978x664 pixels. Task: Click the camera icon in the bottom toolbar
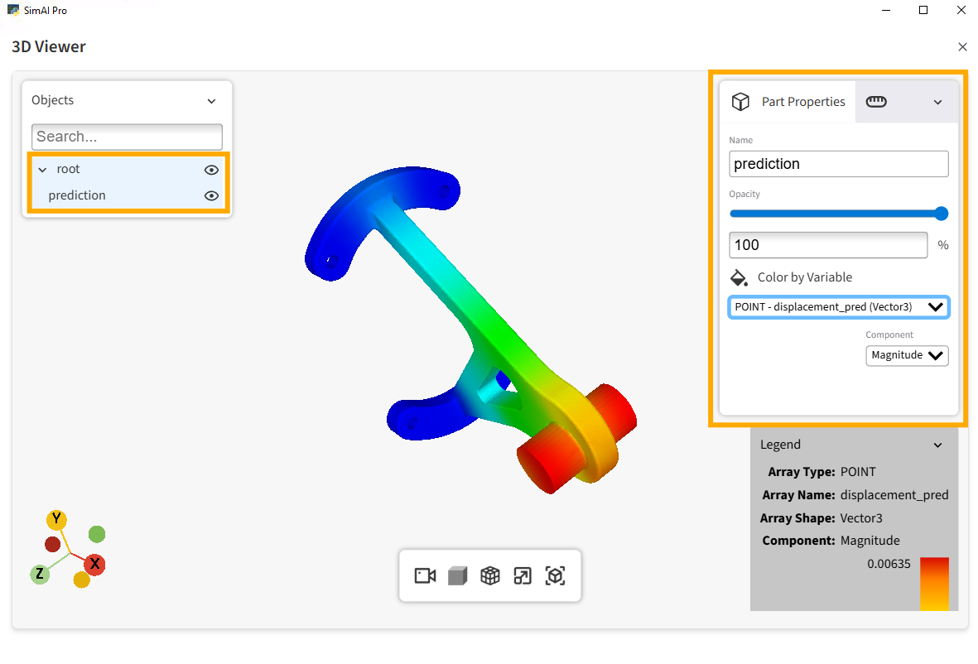click(425, 575)
